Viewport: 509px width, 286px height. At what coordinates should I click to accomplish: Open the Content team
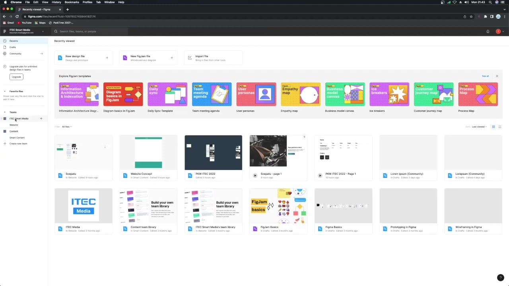[x=14, y=131]
